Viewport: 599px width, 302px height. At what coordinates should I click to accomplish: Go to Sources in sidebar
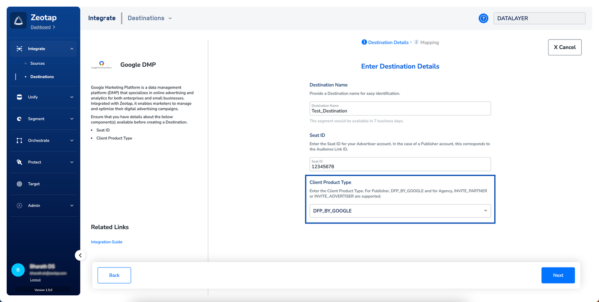[37, 63]
